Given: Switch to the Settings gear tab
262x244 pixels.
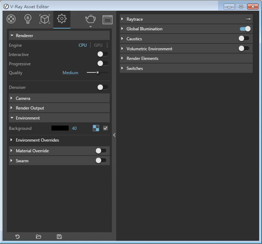Looking at the screenshot, I should (61, 19).
